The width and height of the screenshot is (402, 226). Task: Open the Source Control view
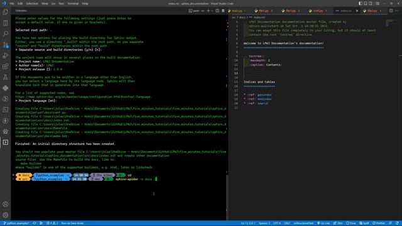(x=6, y=45)
